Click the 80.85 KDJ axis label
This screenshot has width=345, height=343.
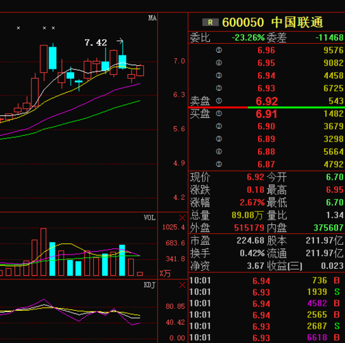[x=175, y=307]
